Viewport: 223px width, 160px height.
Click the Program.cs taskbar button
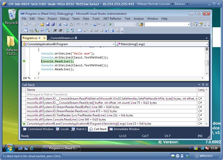click(x=61, y=148)
